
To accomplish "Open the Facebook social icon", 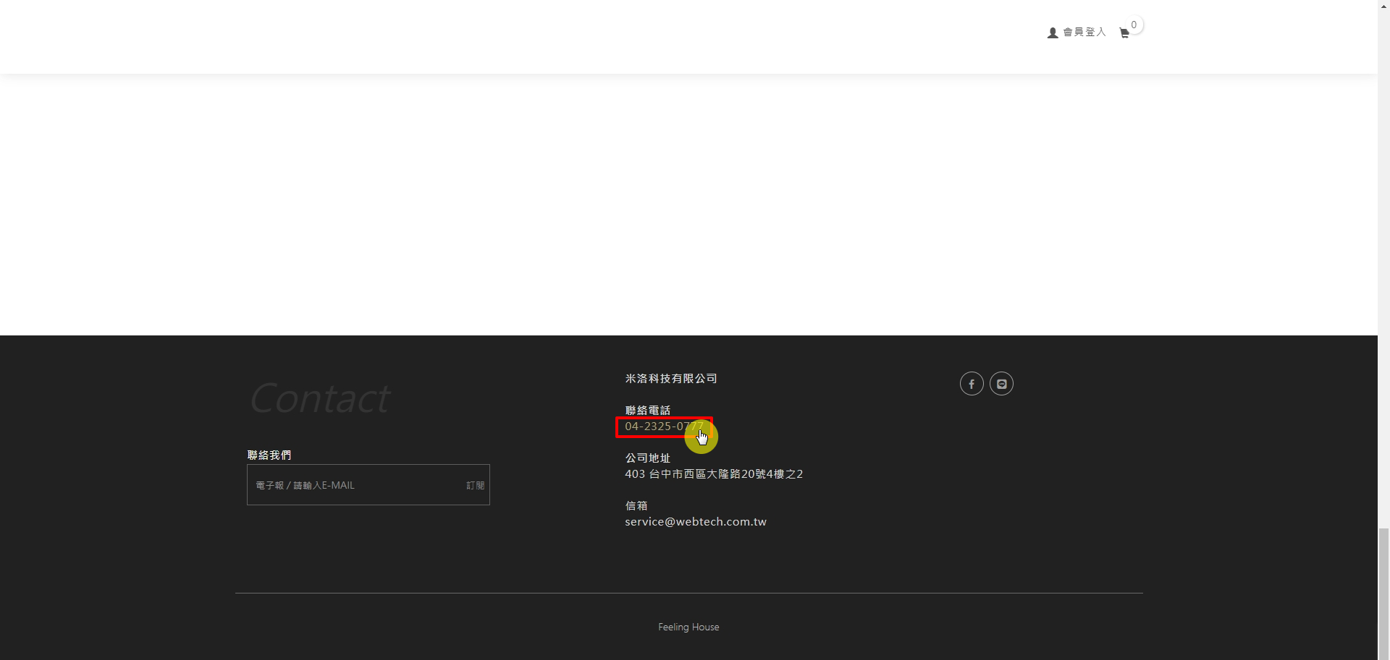I will [x=972, y=384].
